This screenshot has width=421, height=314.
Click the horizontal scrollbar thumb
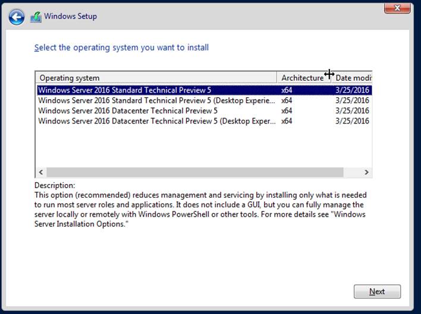195,172
